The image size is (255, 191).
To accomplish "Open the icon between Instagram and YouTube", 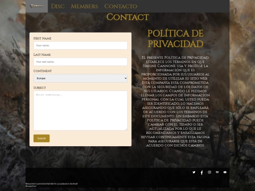I will pos(217,172).
